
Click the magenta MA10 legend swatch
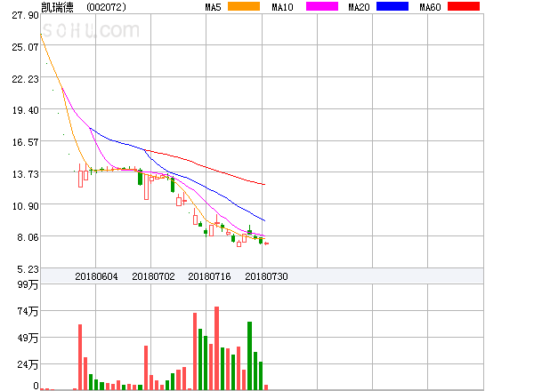322,6
